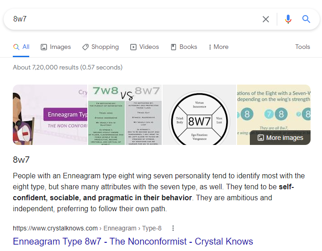
Task: Switch to the All results tab
Action: 21,47
